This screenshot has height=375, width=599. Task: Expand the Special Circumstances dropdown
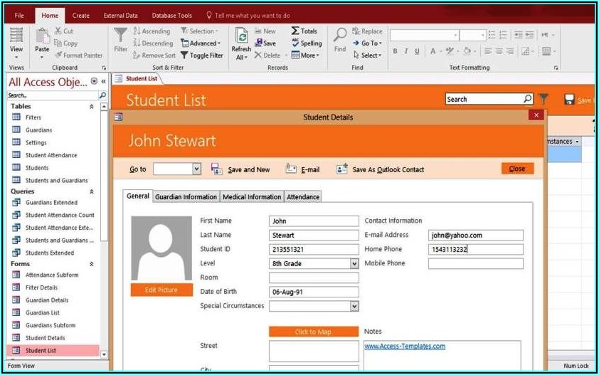354,307
